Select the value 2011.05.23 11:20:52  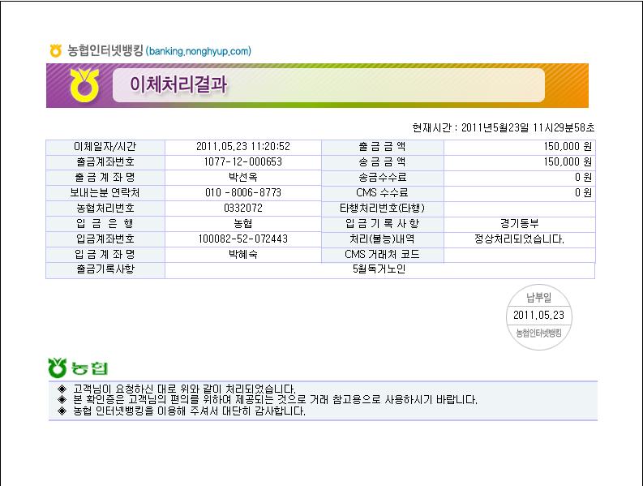(x=242, y=147)
